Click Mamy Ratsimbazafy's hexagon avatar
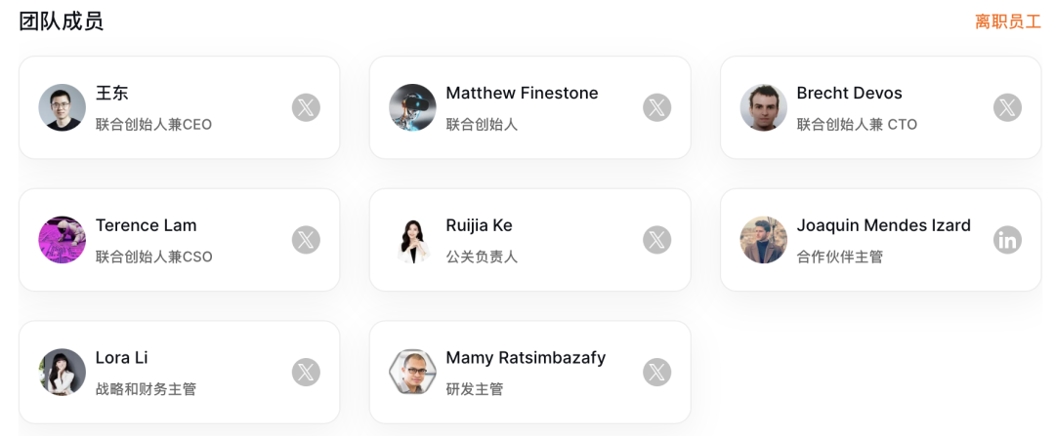The image size is (1055, 436). 412,373
